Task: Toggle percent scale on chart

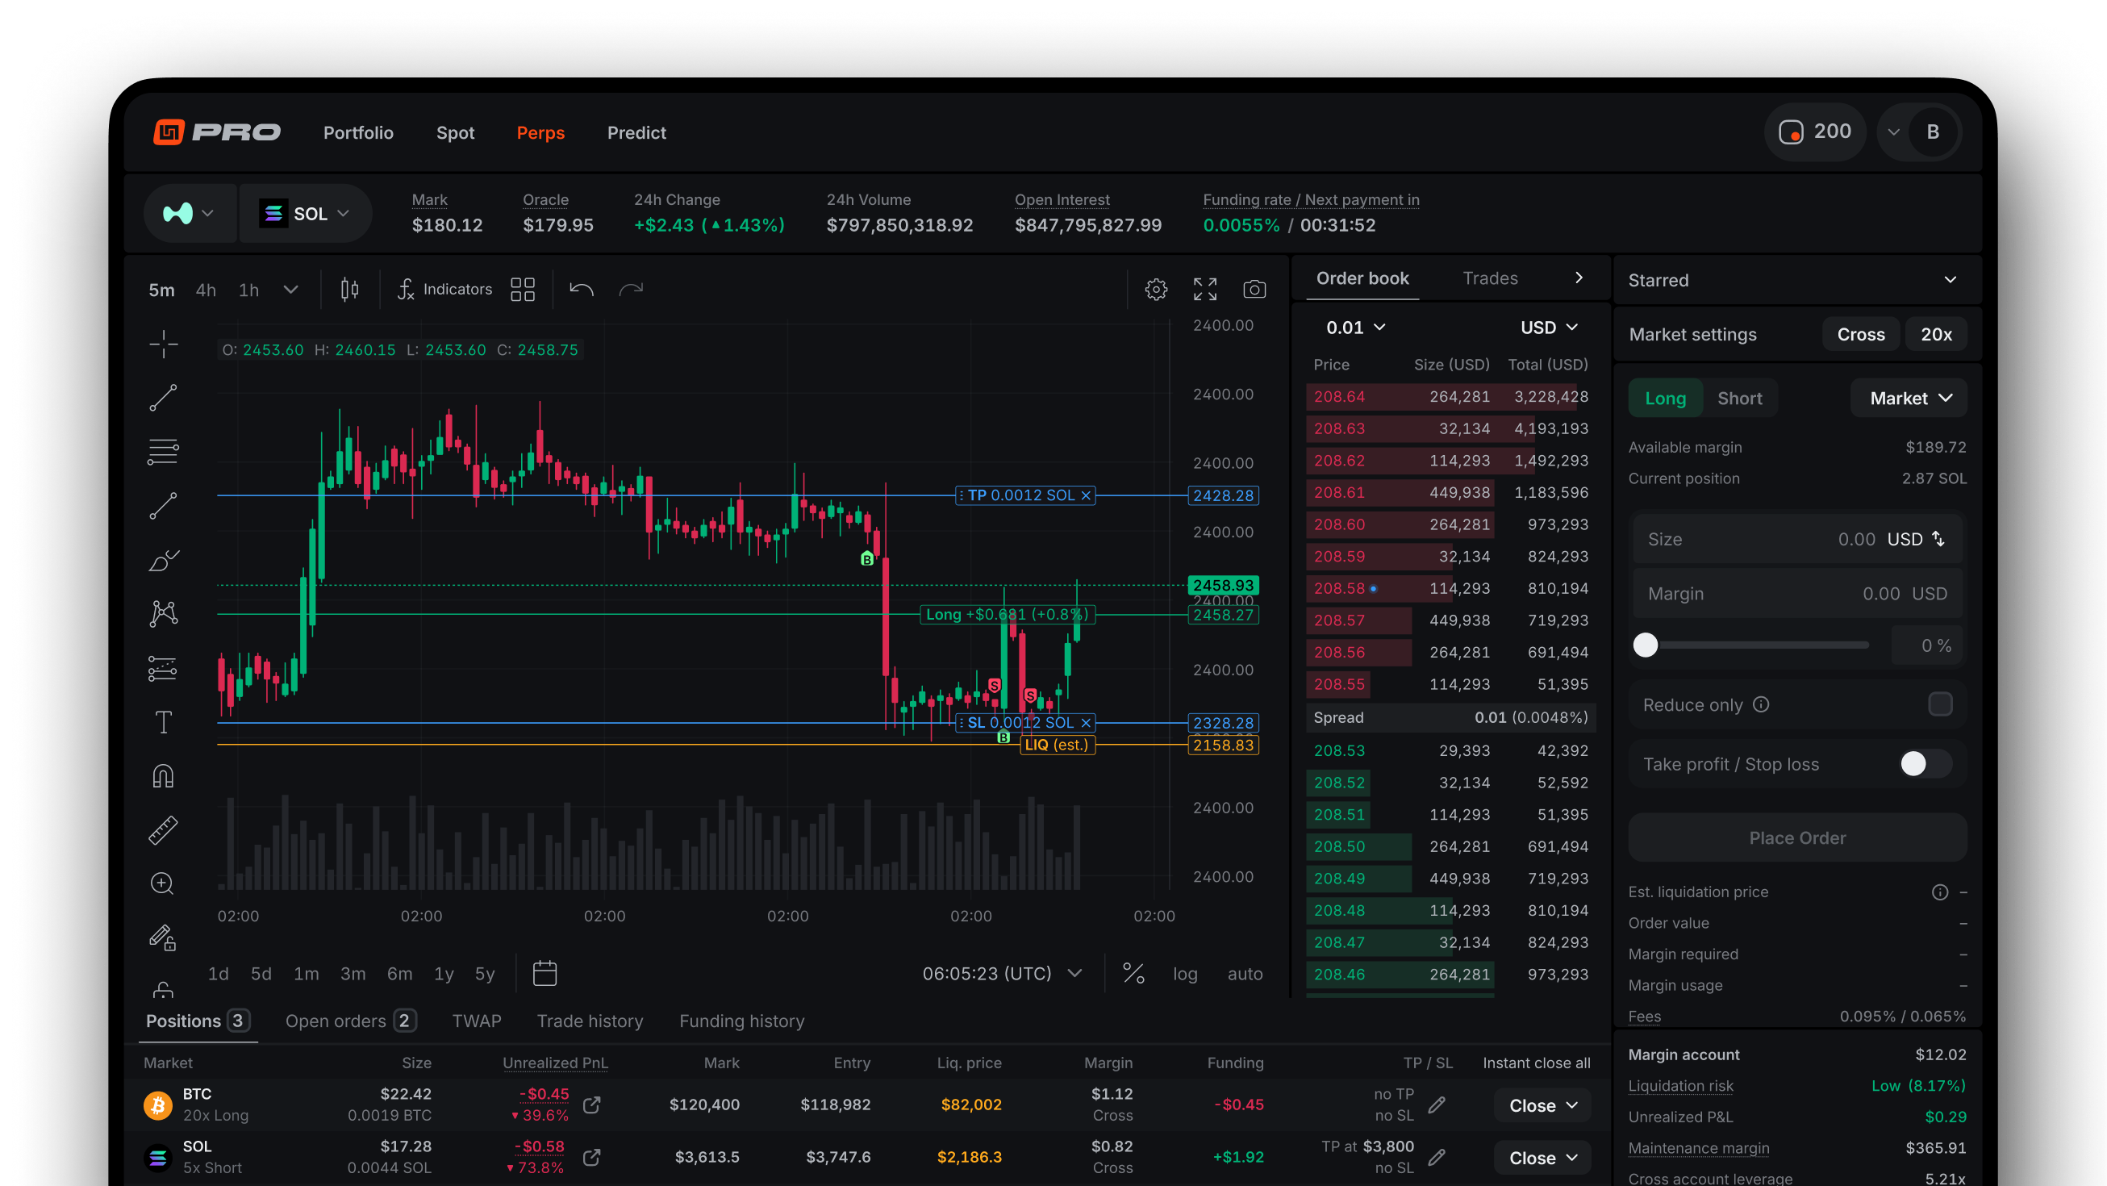Action: pyautogui.click(x=1133, y=973)
